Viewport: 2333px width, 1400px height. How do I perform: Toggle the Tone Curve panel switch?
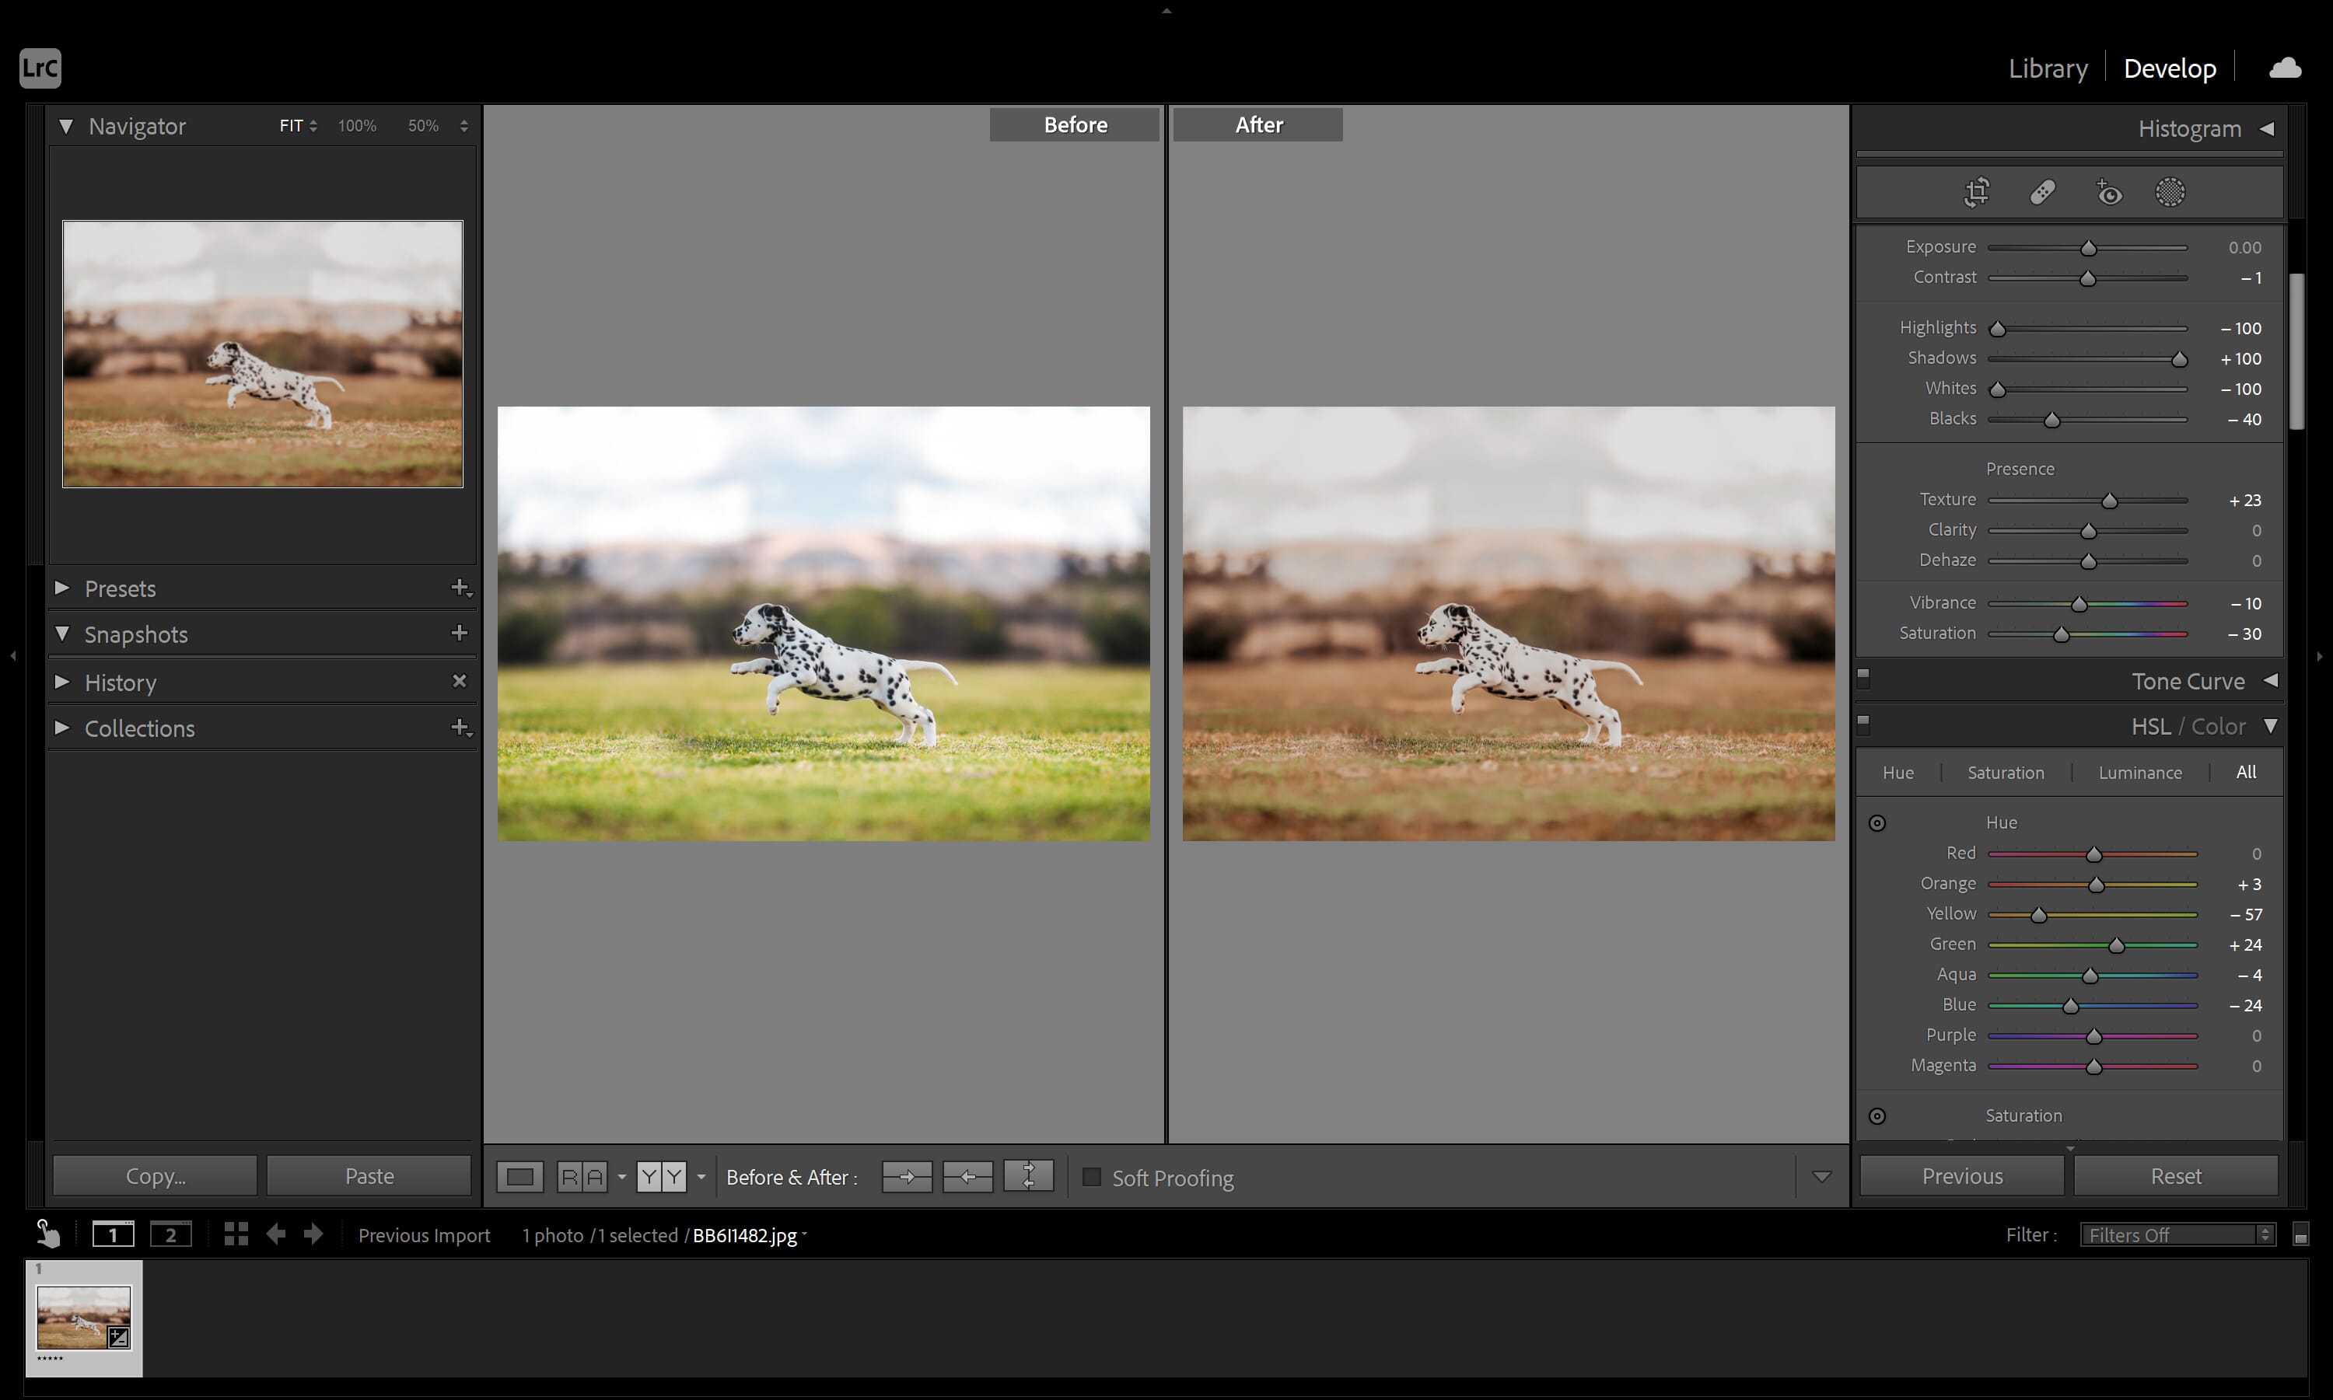tap(1863, 679)
